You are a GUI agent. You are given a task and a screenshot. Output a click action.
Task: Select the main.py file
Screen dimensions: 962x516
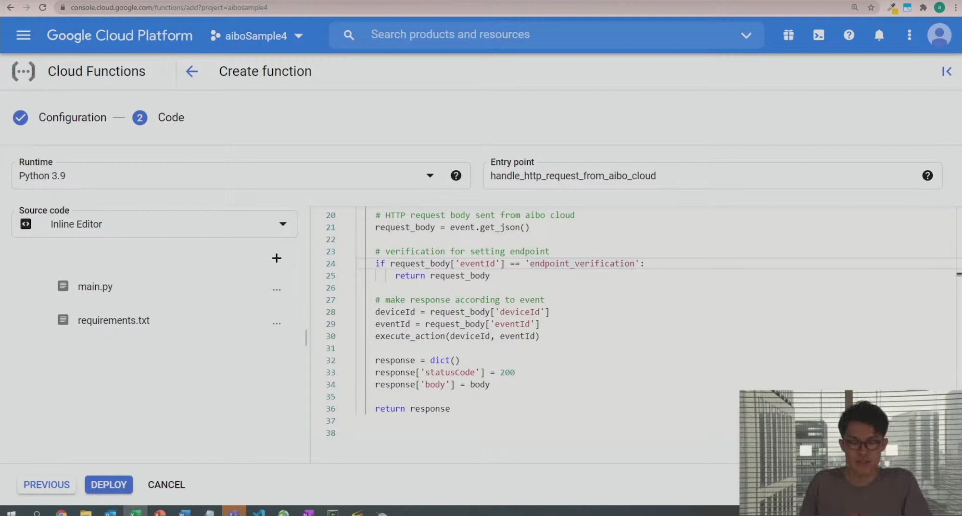95,287
